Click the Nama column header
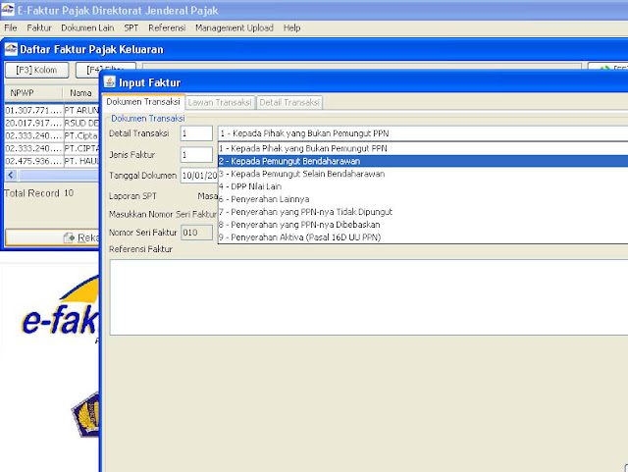Screen dimensions: 628x472 80,93
